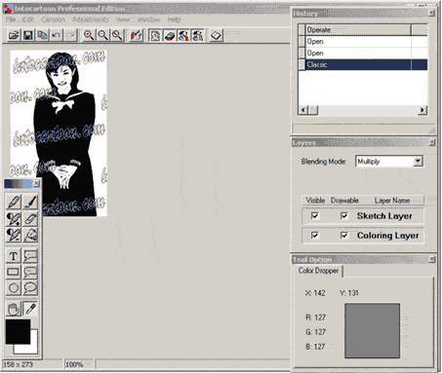442x373 pixels.
Task: Select the Pencil tool in toolbox
Action: pos(14,203)
